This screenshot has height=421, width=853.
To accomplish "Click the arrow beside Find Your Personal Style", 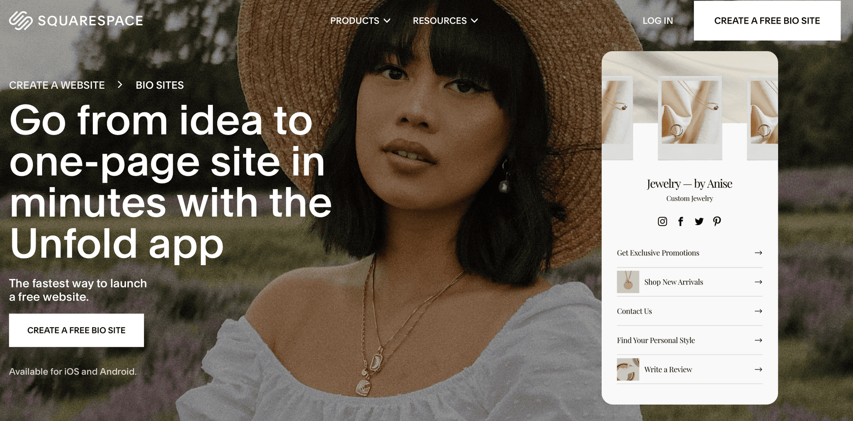I will [x=758, y=340].
